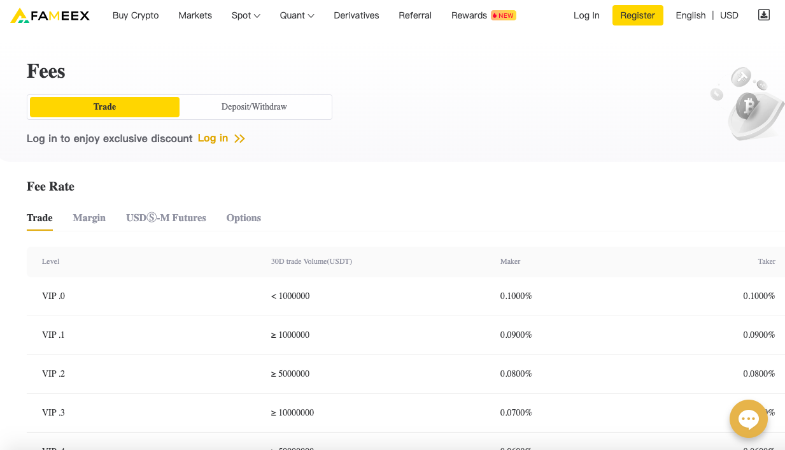This screenshot has height=450, width=785.
Task: Click the 0.0900% maker fee value
Action: point(516,335)
